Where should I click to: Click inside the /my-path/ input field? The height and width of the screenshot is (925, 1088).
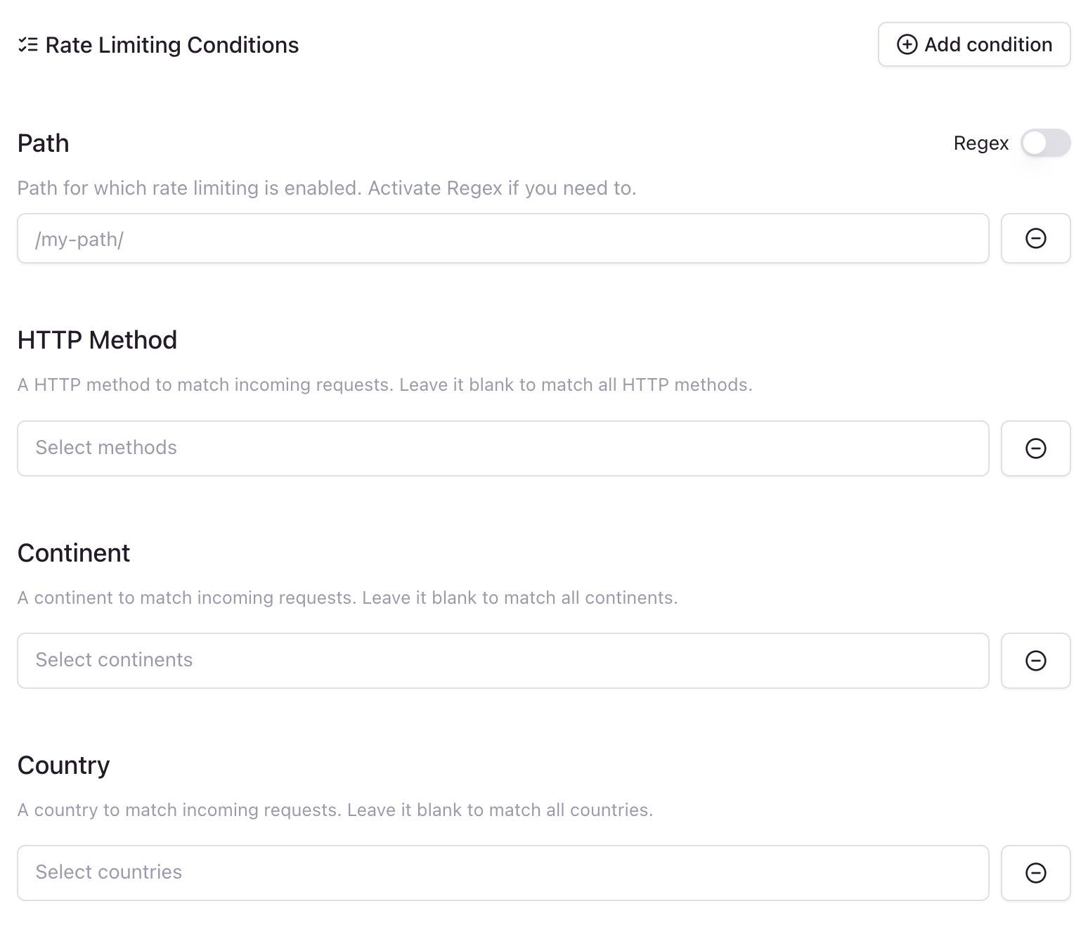(503, 238)
